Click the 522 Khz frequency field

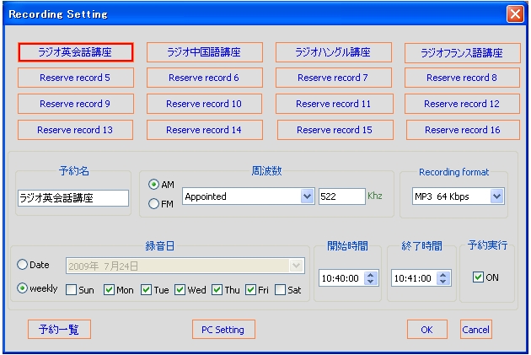click(x=341, y=196)
